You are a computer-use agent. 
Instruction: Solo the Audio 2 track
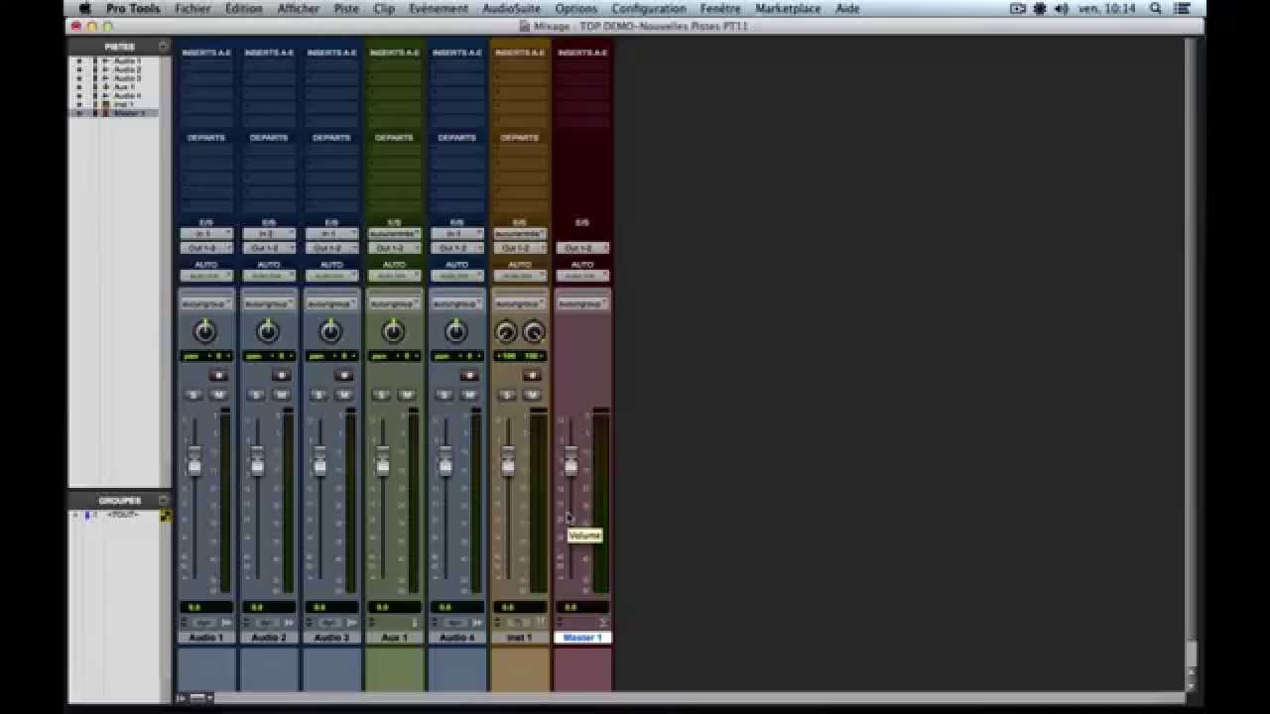[x=256, y=395]
